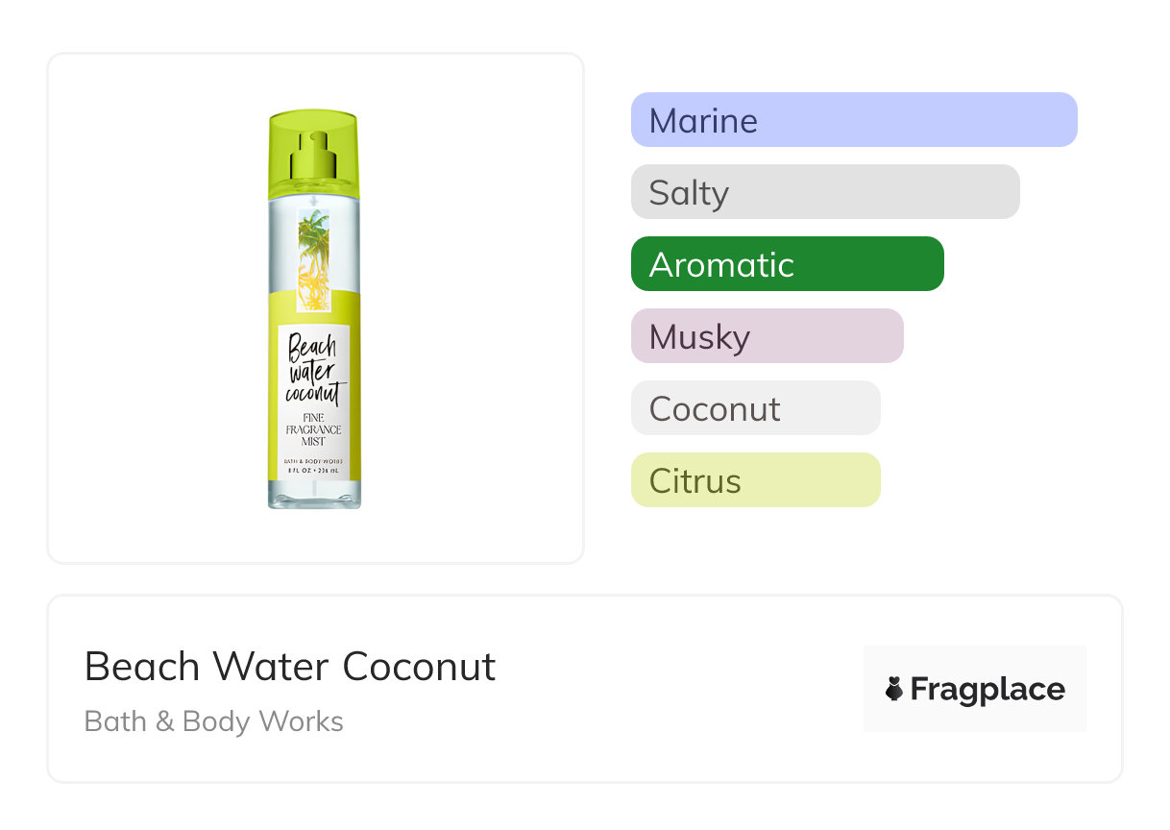This screenshot has width=1170, height=830.
Task: Click the palm tree picture on bottle
Action: click(x=313, y=259)
